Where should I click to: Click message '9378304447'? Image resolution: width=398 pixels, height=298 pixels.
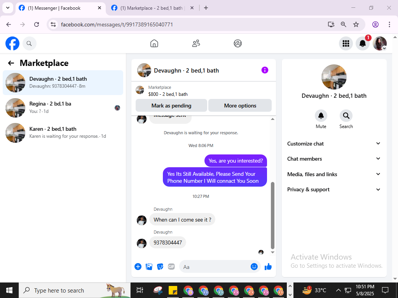(x=168, y=243)
